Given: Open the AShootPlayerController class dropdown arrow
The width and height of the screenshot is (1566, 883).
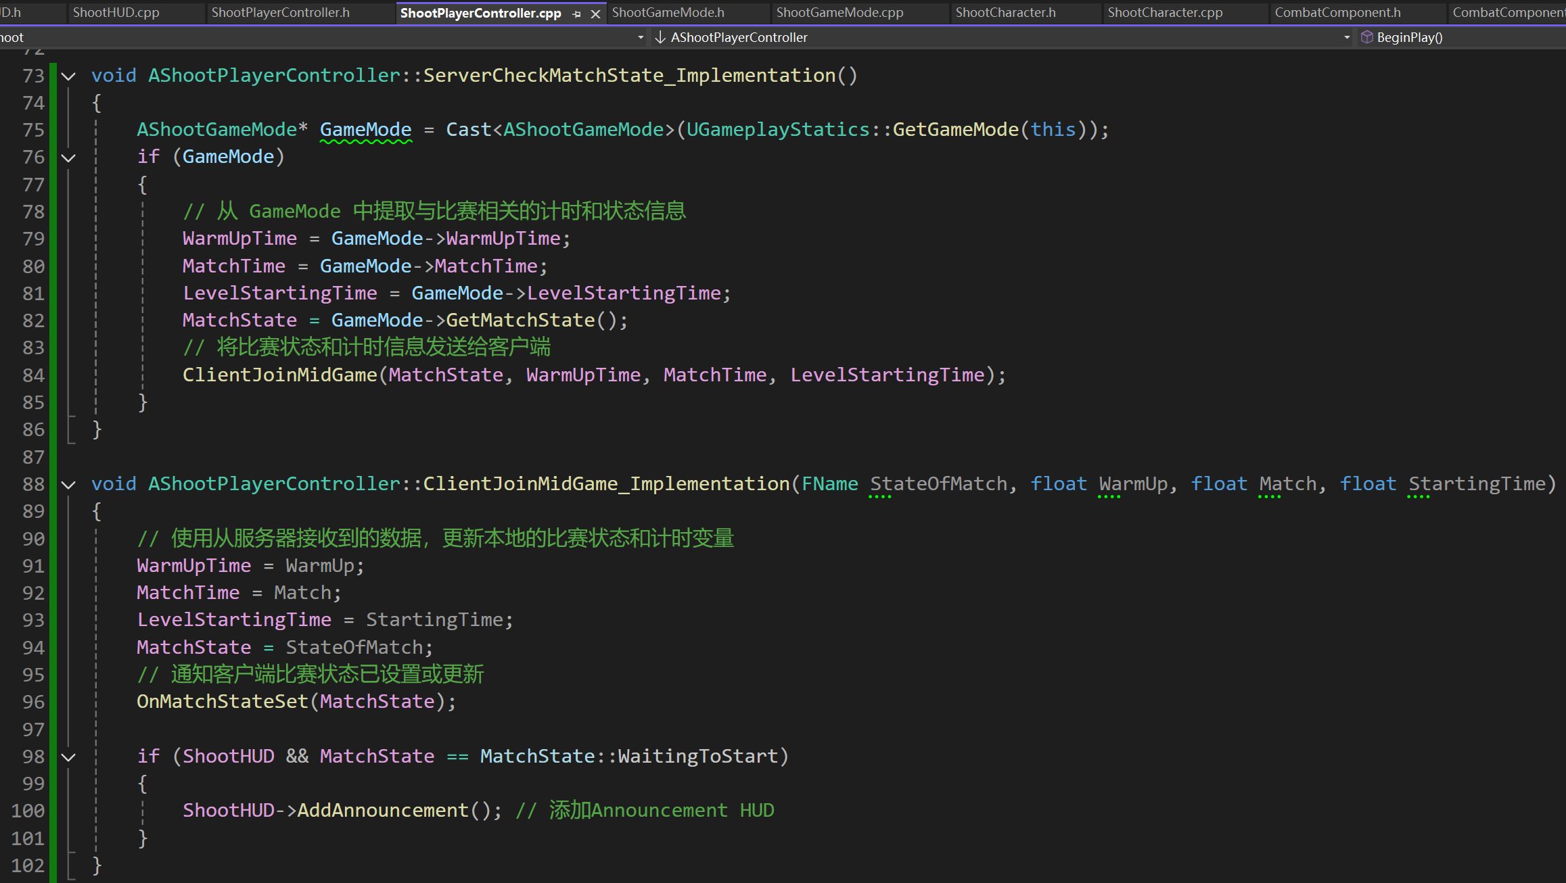Looking at the screenshot, I should pos(1347,37).
